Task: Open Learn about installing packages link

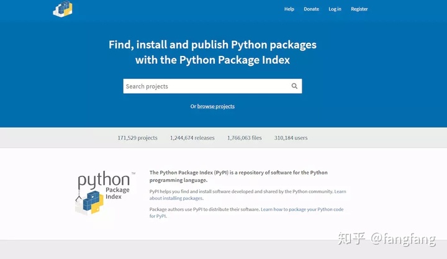Action: pos(248,195)
